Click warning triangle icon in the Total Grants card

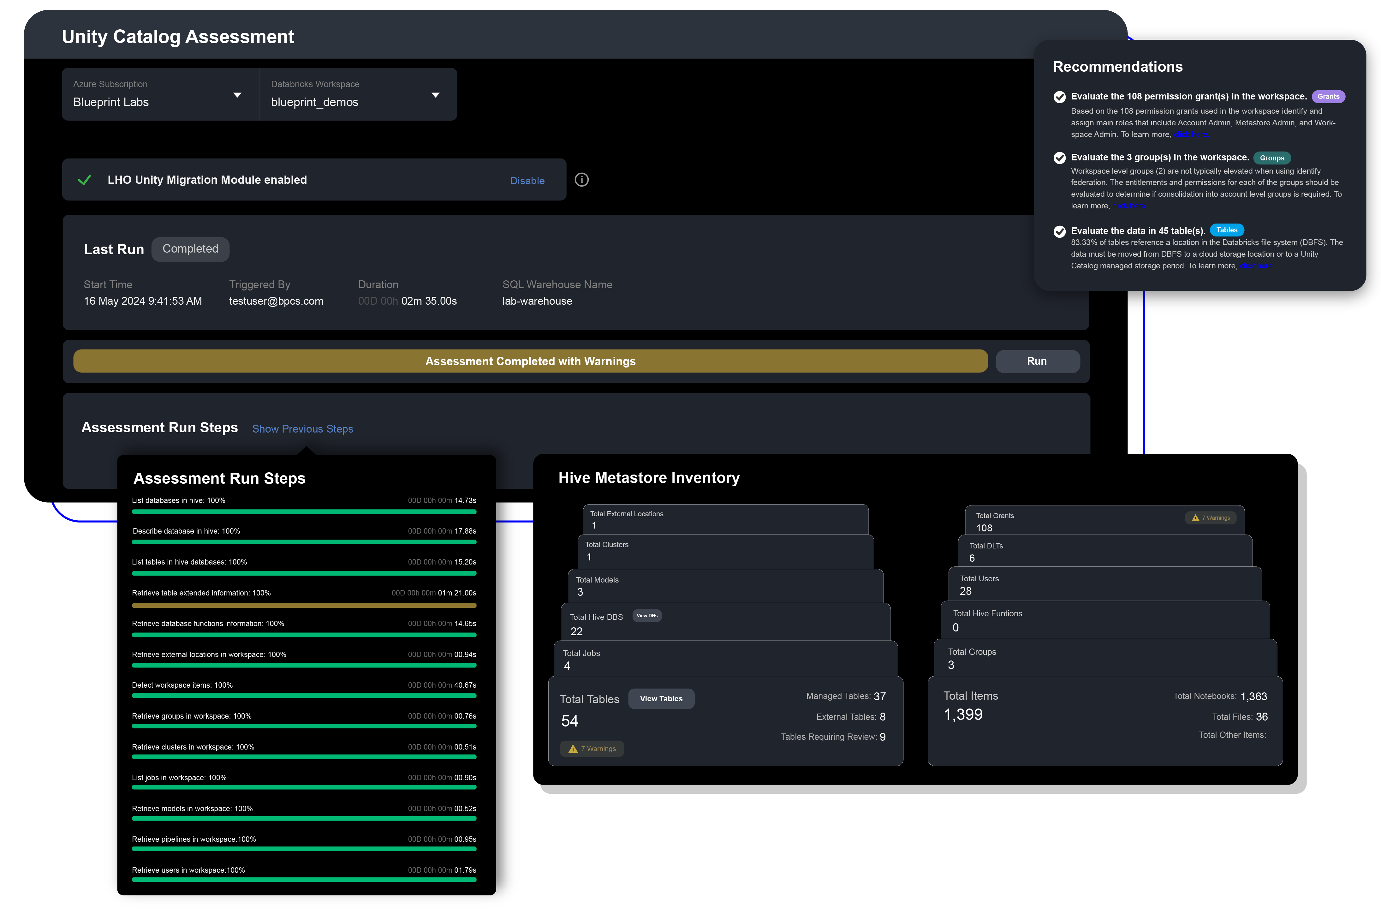point(1195,518)
